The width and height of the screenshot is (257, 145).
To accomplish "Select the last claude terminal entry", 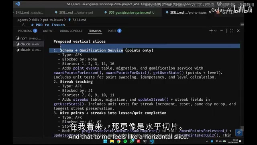I will click(28, 50).
